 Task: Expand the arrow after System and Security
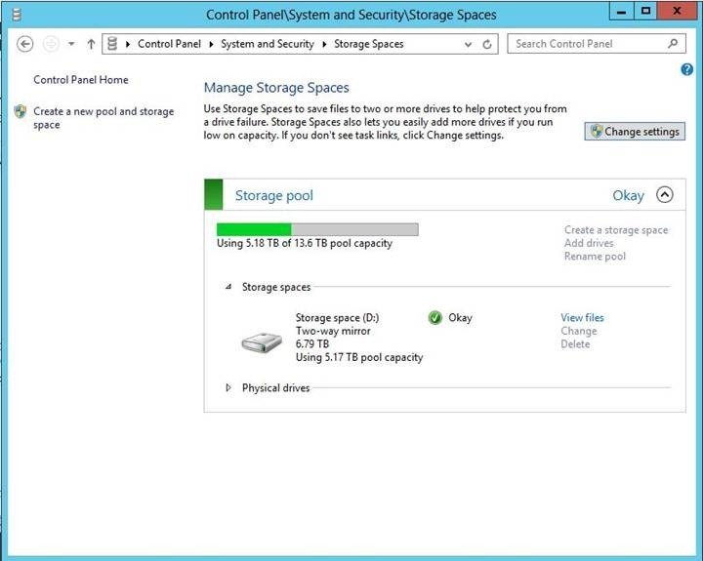click(324, 44)
